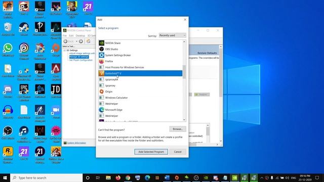Click the Audacity desktop icon

(8, 112)
